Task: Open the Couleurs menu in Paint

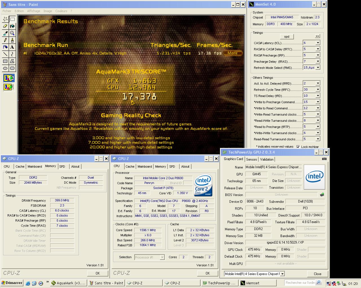Action: 61,11
